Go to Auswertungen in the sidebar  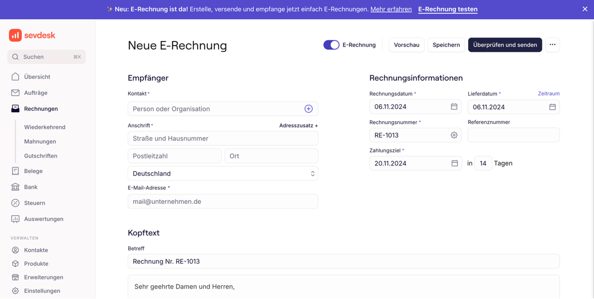point(43,219)
